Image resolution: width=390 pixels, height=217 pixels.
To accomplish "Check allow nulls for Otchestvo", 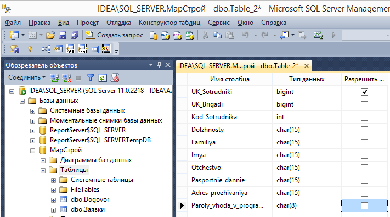I will coord(364,168).
